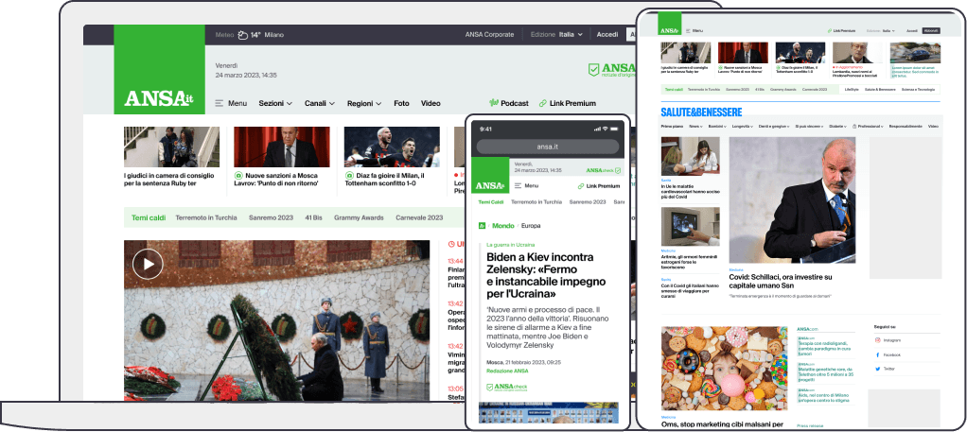The height and width of the screenshot is (432, 967).
Task: Expand Regioni dropdown on laptop
Action: (364, 104)
